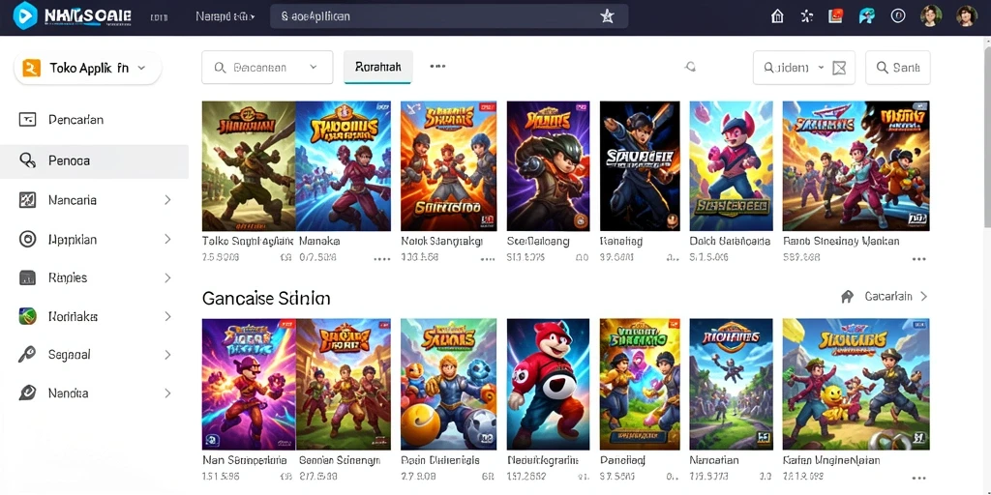Image resolution: width=991 pixels, height=495 pixels.
Task: Open the Neduitlgrariine red mascot thumbnail
Action: (x=548, y=384)
